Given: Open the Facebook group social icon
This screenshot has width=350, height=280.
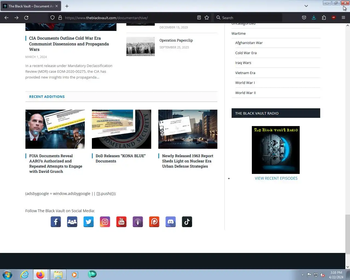Looking at the screenshot, I should point(72,222).
